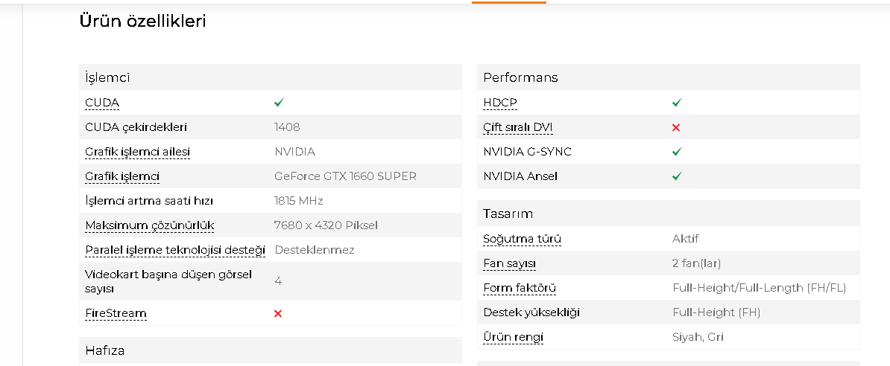Click the Çift sıralı DVI label
This screenshot has width=890, height=366.
(x=517, y=127)
